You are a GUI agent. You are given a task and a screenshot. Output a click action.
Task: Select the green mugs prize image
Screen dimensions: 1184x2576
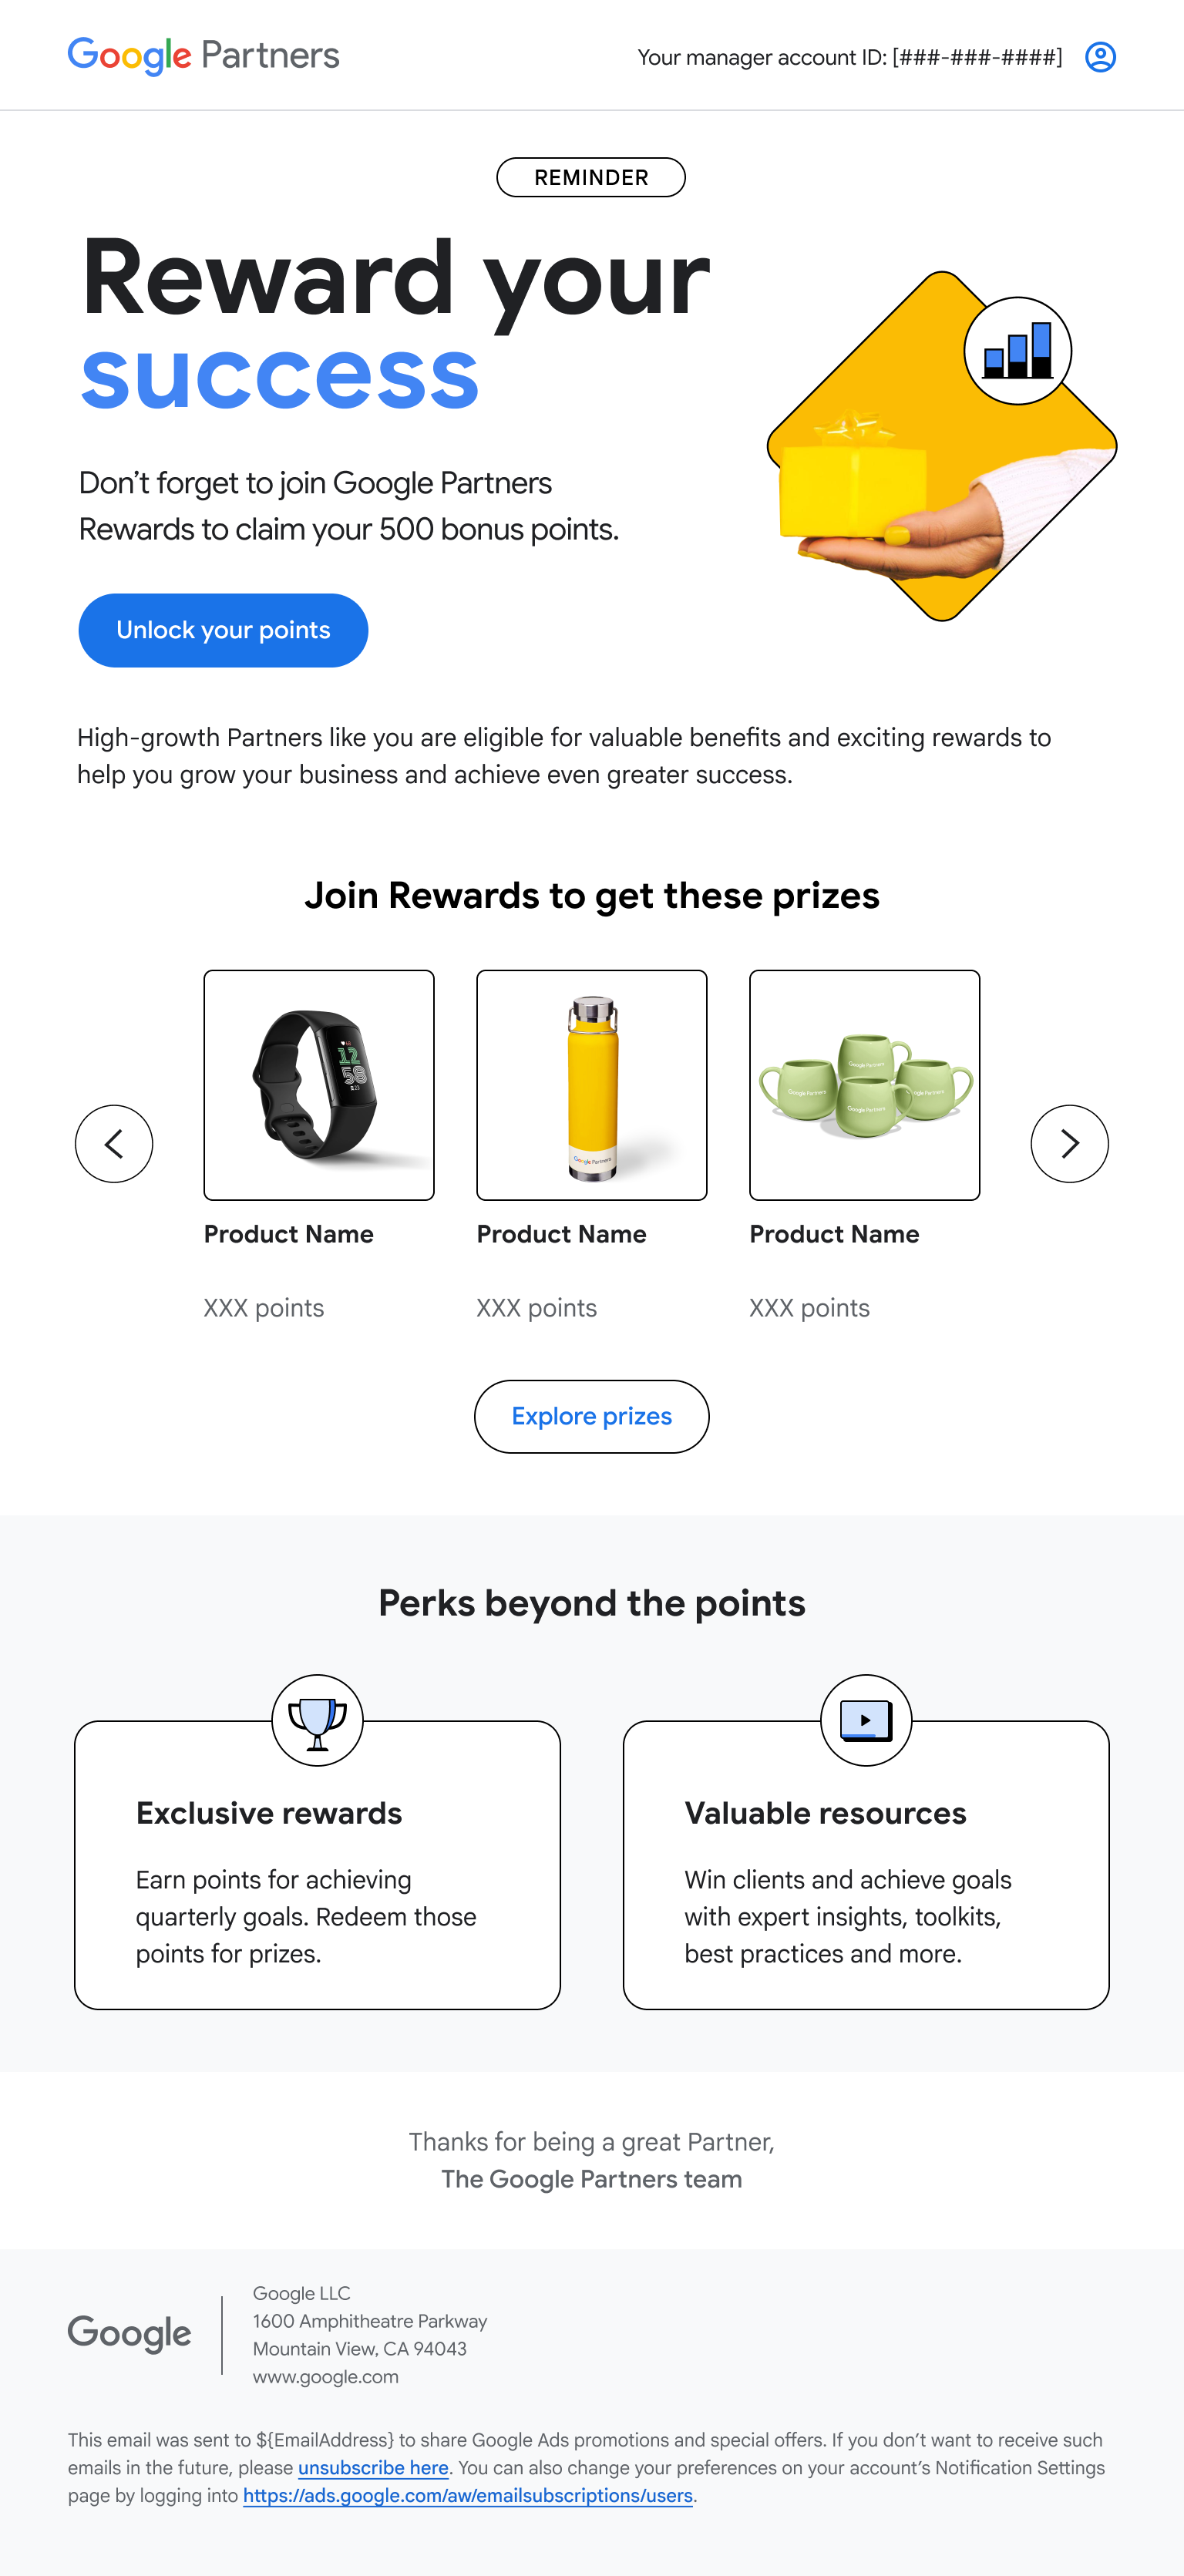865,1085
